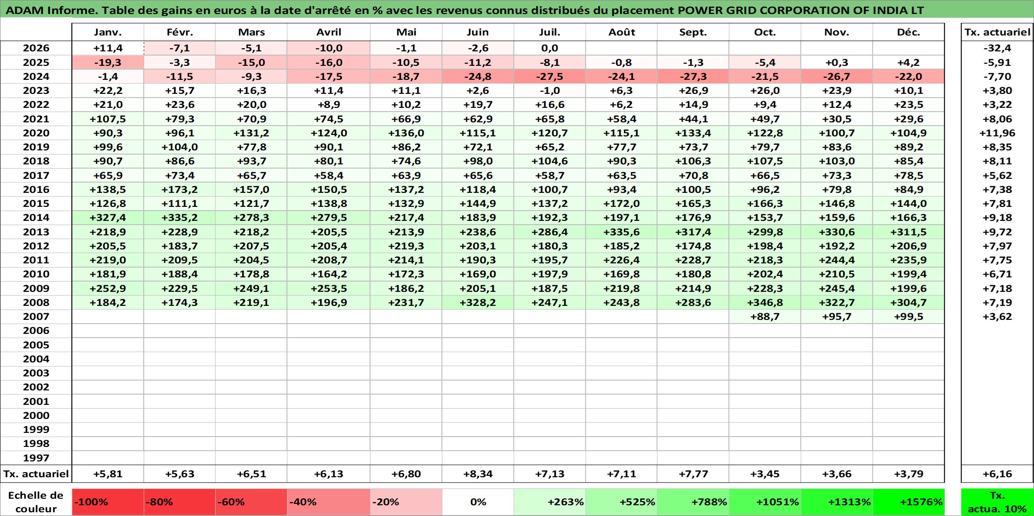Select the +1051% color scale swatch
The width and height of the screenshot is (1034, 516).
(765, 502)
